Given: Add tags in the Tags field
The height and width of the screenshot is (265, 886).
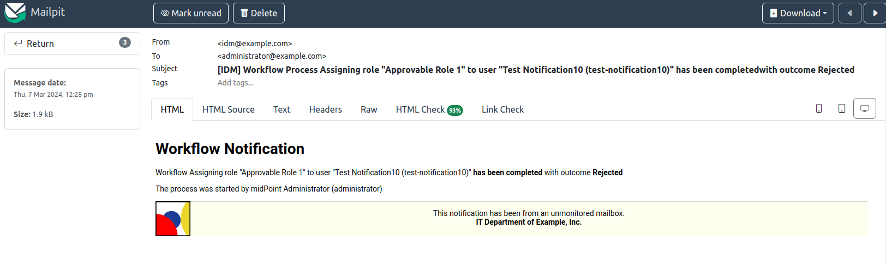Looking at the screenshot, I should coord(236,83).
